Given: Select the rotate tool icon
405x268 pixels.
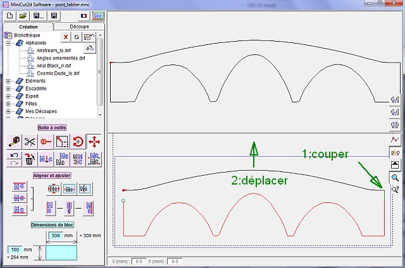Looking at the screenshot, I should coord(78,142).
